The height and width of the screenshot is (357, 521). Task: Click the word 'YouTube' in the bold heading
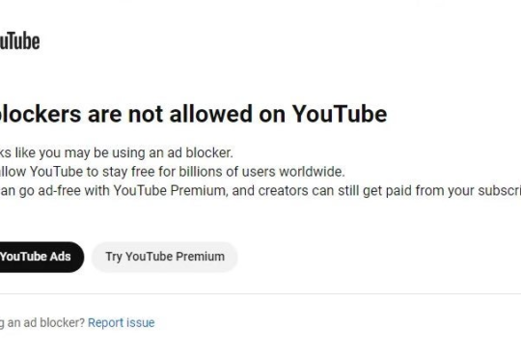pos(340,114)
